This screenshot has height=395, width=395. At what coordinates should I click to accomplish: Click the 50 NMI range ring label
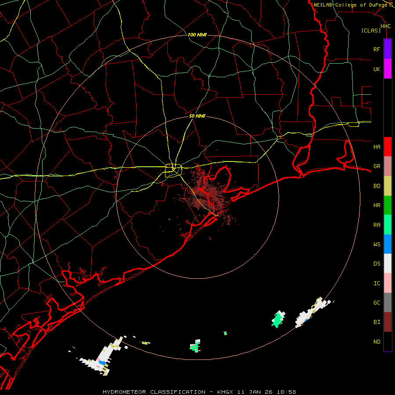197,116
